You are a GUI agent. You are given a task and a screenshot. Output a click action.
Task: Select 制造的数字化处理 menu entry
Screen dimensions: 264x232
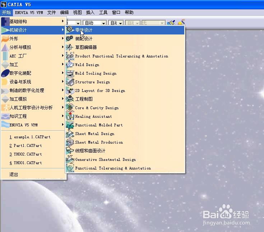tap(33, 91)
